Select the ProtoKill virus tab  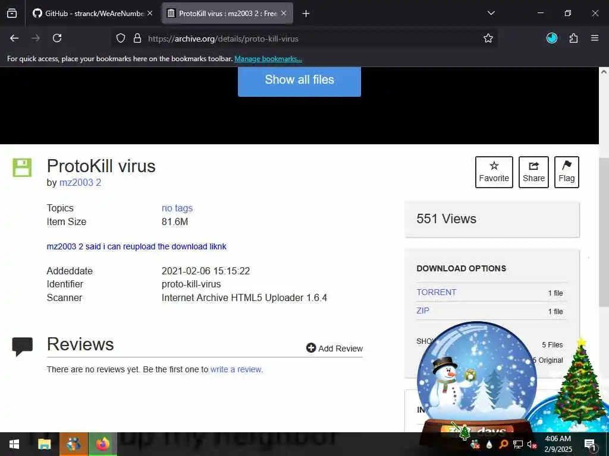point(227,14)
